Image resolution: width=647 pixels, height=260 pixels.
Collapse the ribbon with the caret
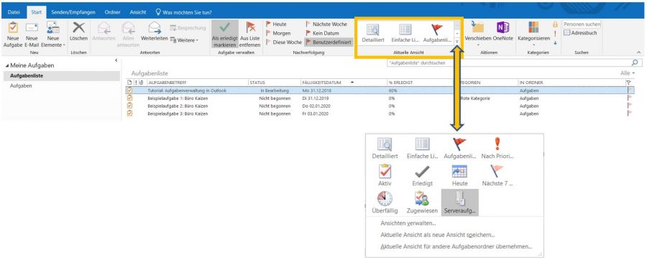pyautogui.click(x=639, y=52)
